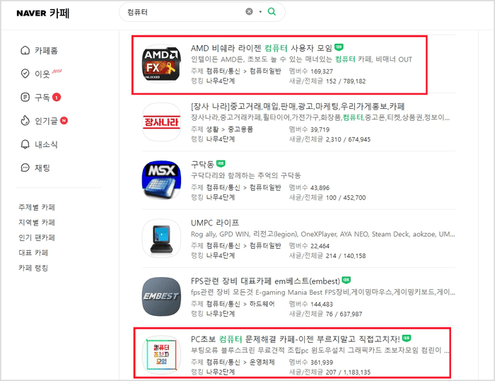Click the 대표 badge next to embest title
The image size is (495, 381).
(x=346, y=280)
